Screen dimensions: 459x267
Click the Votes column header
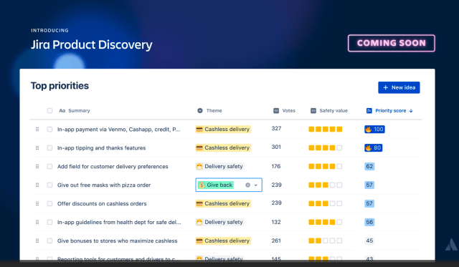(x=288, y=111)
